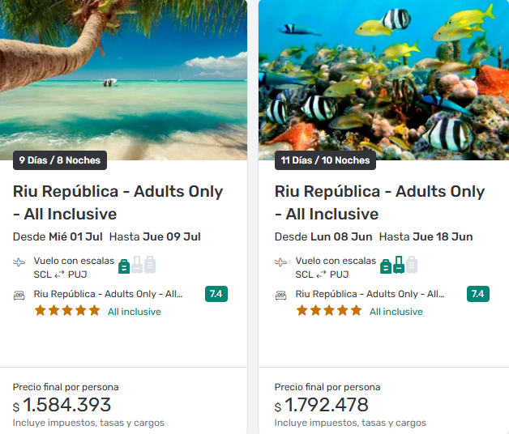
Task: Click the '11 Días / 10 Noches' badge
Action: tap(324, 160)
